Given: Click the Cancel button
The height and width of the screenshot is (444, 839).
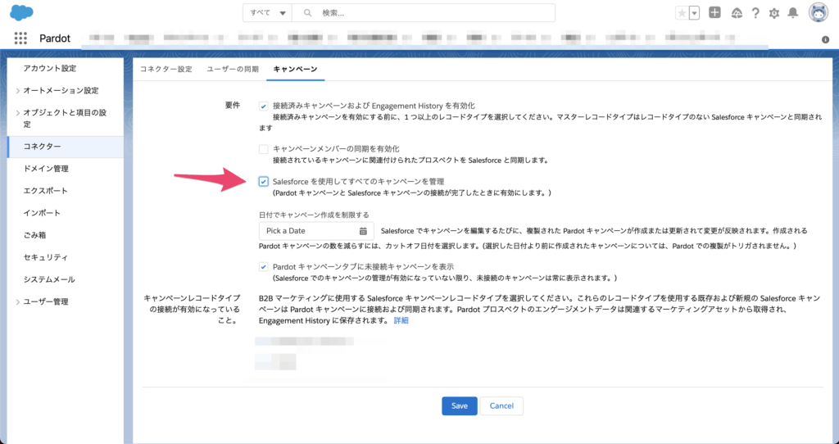Looking at the screenshot, I should pyautogui.click(x=501, y=406).
